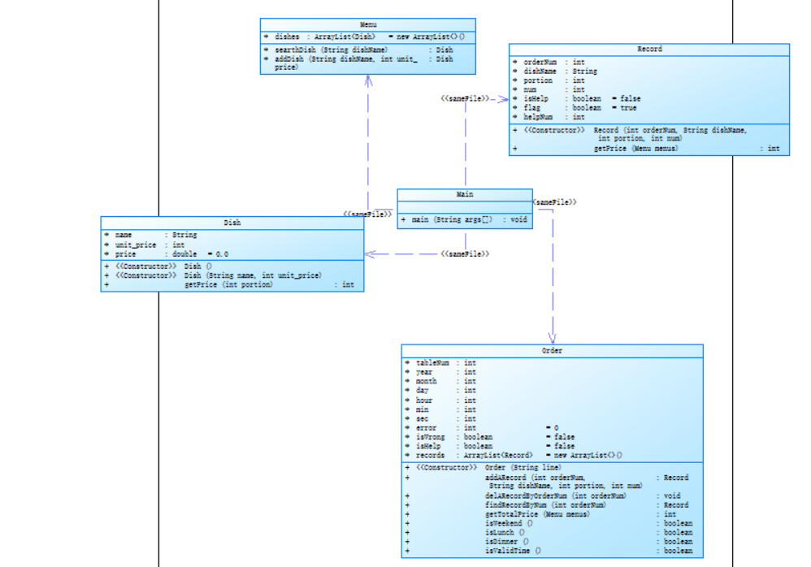Click the month : int attribute

tap(440, 382)
